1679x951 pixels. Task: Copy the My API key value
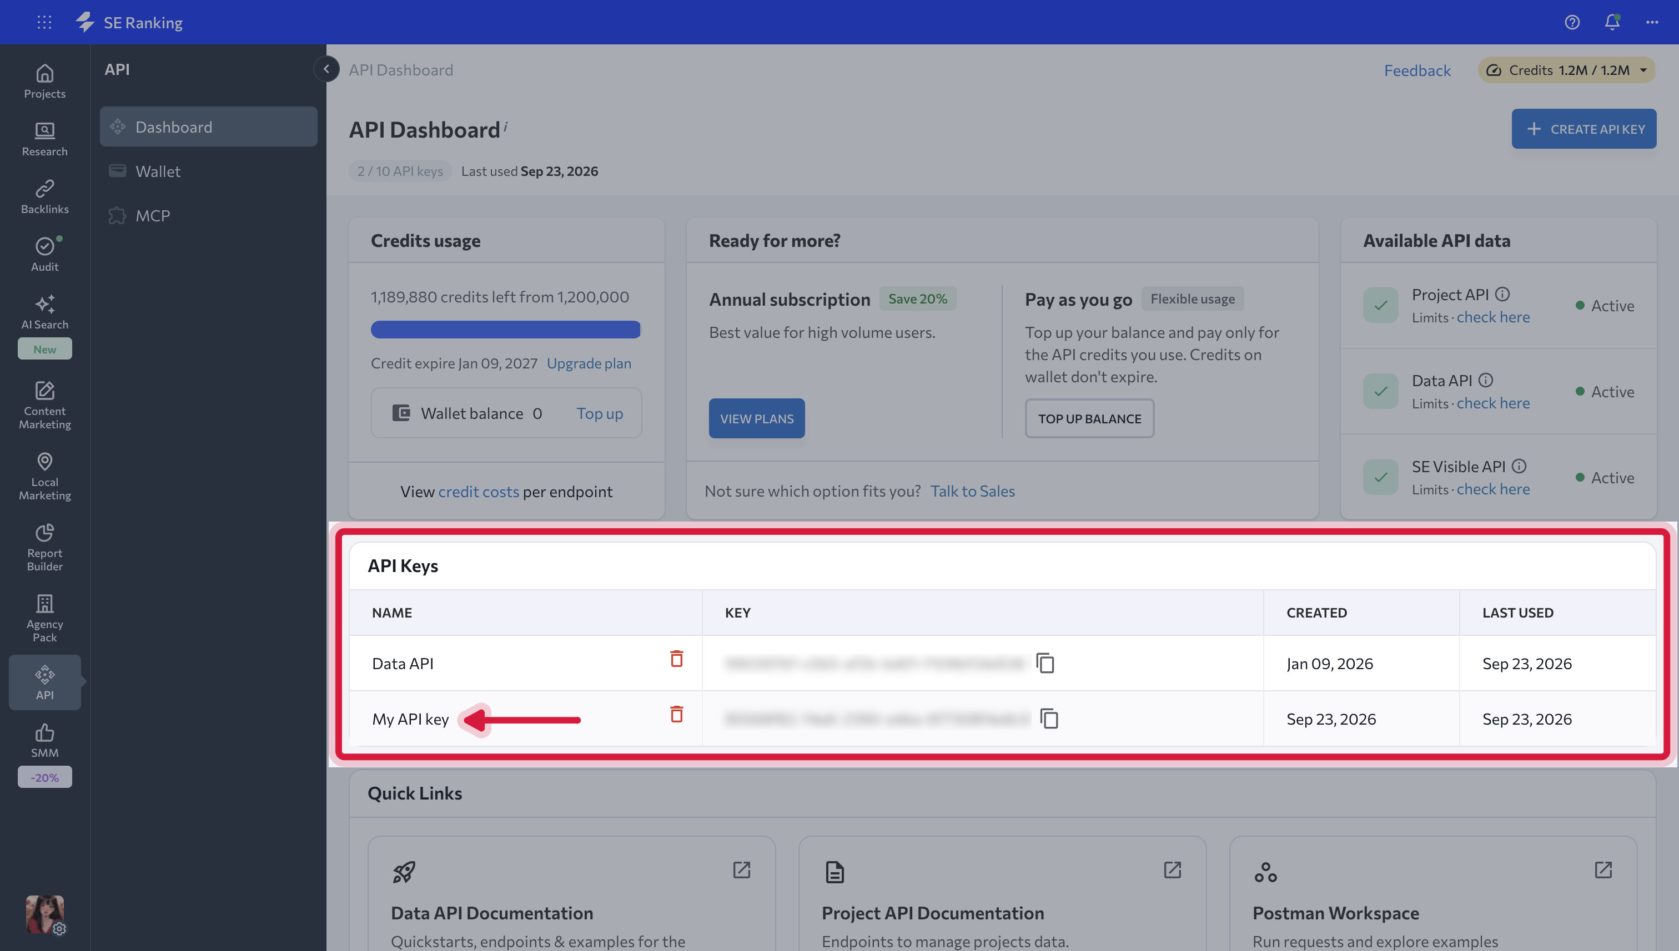tap(1049, 719)
